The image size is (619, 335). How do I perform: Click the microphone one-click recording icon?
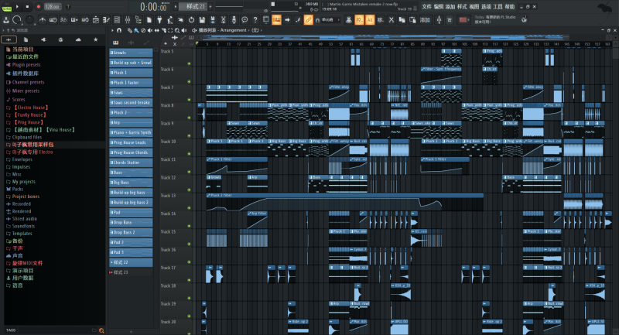(234, 20)
